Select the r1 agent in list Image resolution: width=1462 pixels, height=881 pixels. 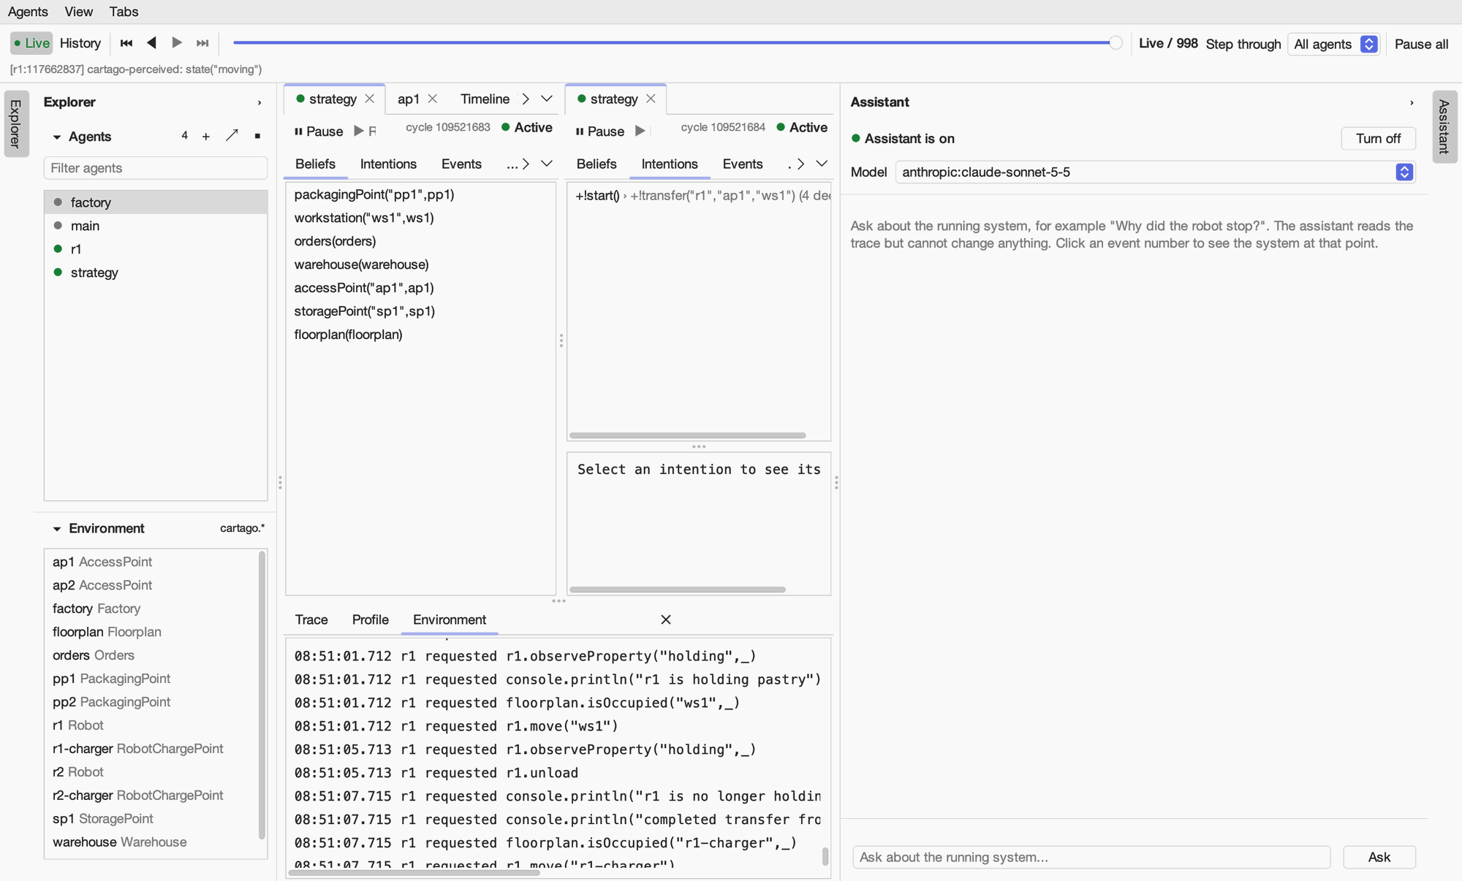(x=156, y=249)
